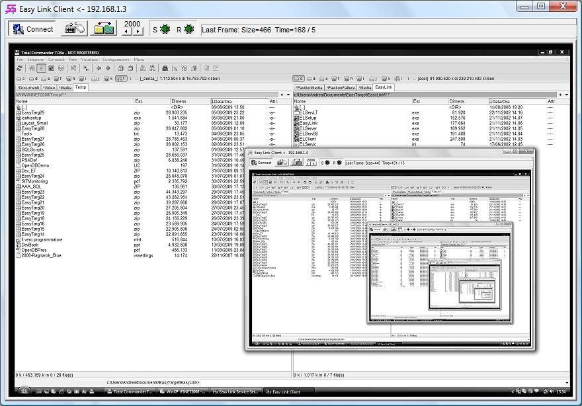This screenshot has width=582, height=406.
Task: Click the unpack files icon
Action: pyautogui.click(x=130, y=68)
